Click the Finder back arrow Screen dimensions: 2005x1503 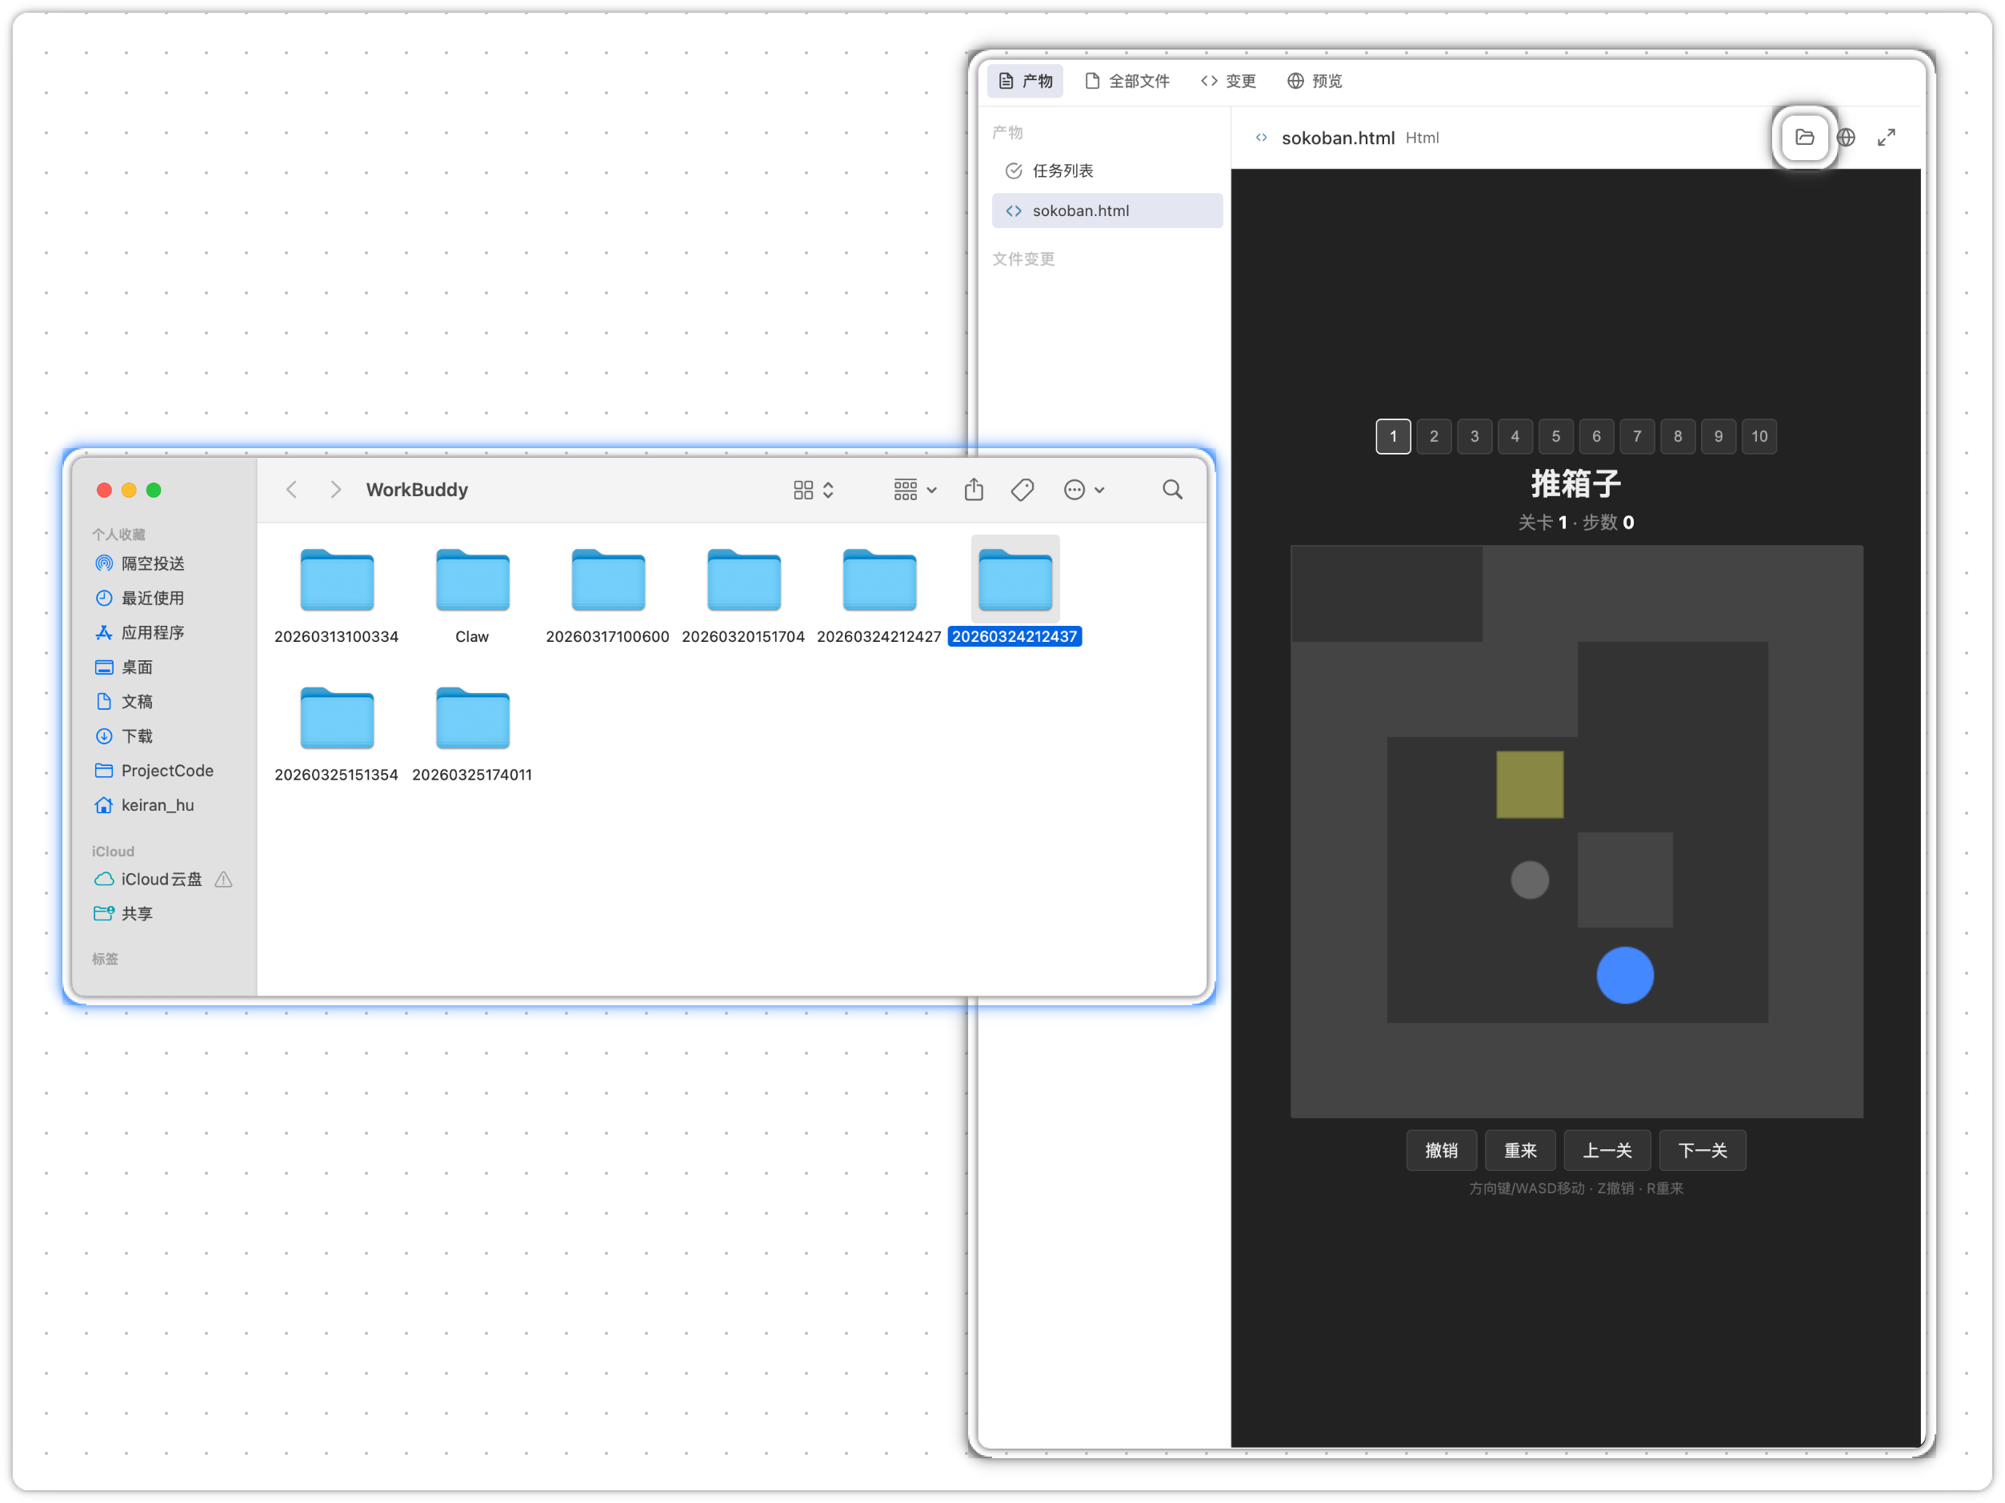tap(292, 491)
